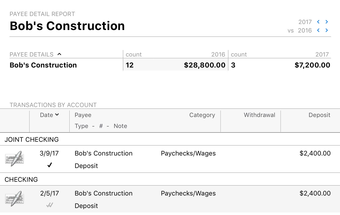Screen dimensions: 340x215
Task: Step comparison year forward from 2016
Action: 327,30
